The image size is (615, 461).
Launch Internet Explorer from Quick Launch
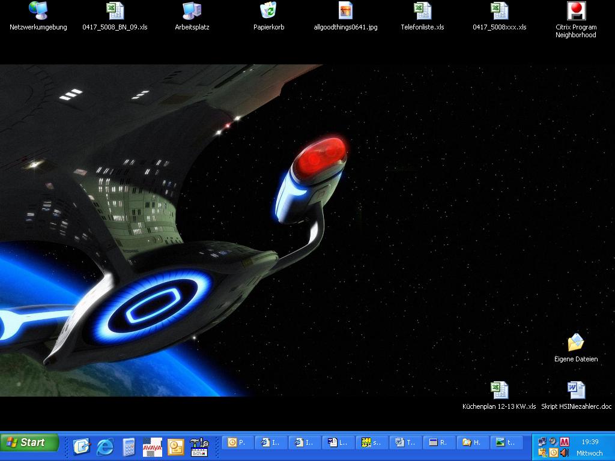click(105, 447)
